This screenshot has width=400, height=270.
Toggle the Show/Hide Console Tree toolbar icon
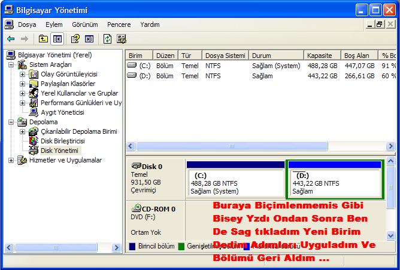57,39
